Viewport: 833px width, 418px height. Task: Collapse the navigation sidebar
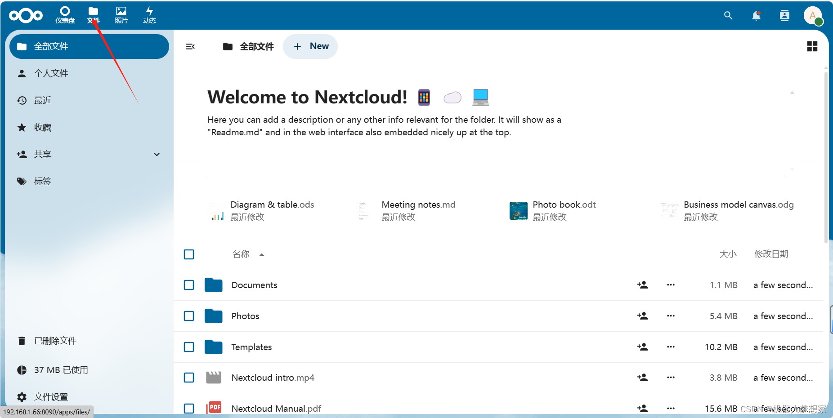pos(190,46)
